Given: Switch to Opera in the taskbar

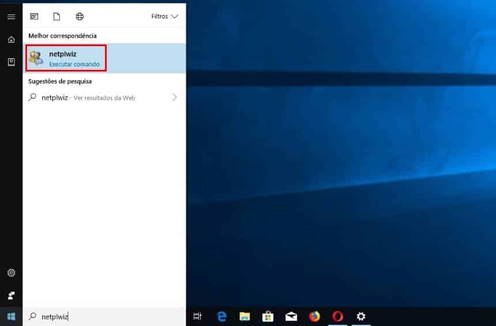Looking at the screenshot, I should [338, 316].
